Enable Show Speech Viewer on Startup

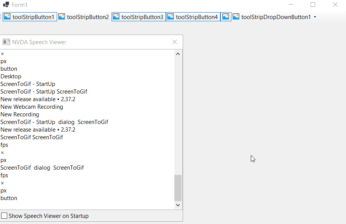[x=4, y=216]
